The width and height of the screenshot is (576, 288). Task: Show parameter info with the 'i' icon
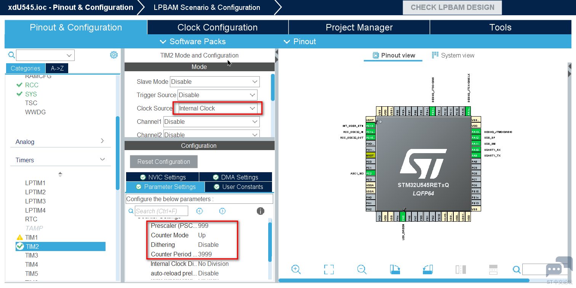(261, 211)
